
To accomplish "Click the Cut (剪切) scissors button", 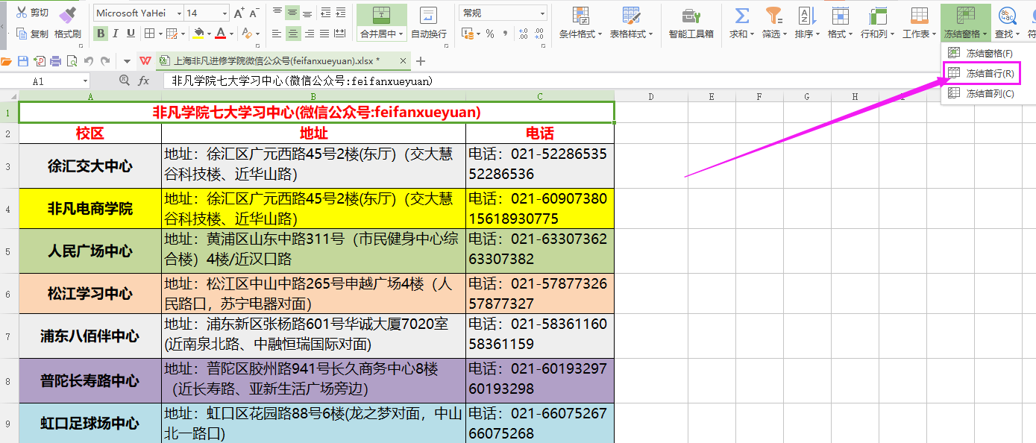I will tap(31, 13).
